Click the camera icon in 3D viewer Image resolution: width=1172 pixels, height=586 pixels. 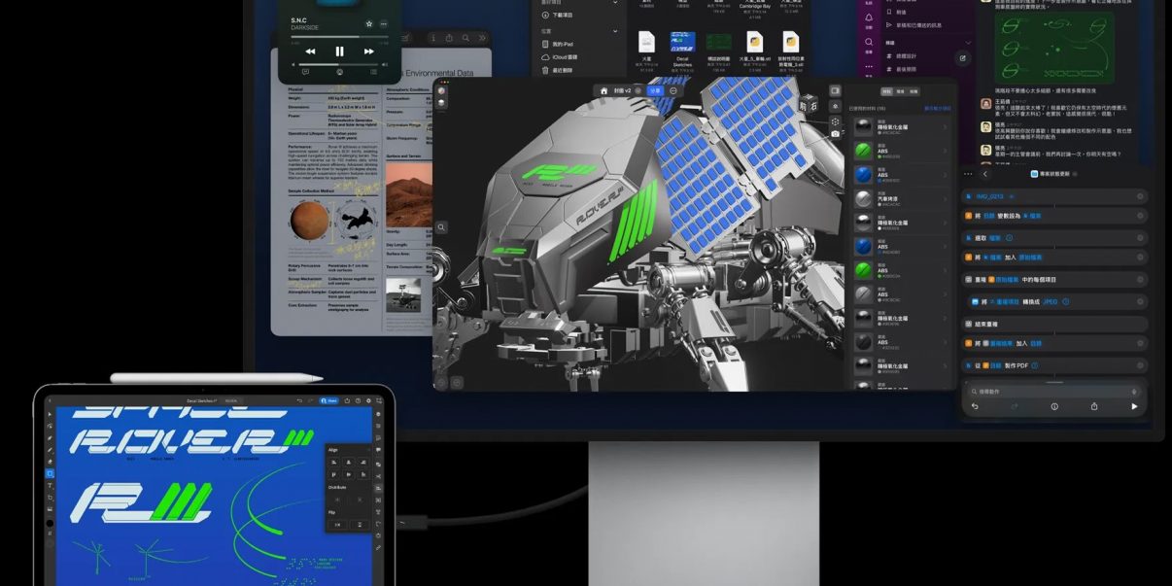tap(835, 133)
